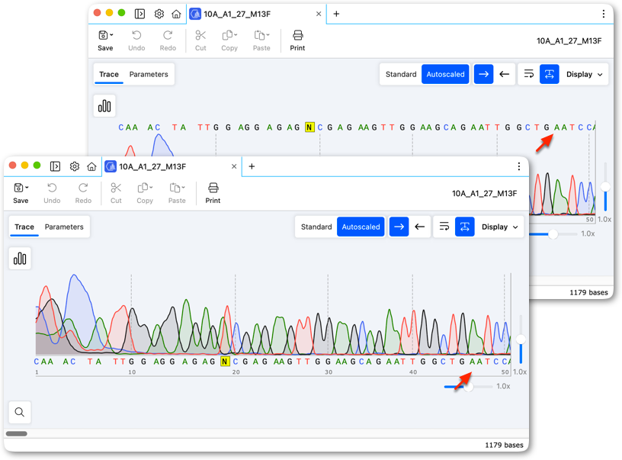Toggle reverse direction left arrow in front window
Image resolution: width=622 pixels, height=460 pixels.
420,227
